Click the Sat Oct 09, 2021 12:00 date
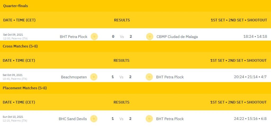This screenshot has height=127, width=271. [x=15, y=37]
